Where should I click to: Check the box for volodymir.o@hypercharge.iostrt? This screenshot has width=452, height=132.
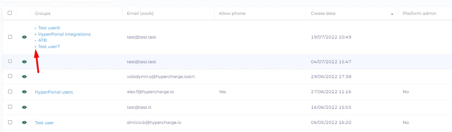pos(10,76)
